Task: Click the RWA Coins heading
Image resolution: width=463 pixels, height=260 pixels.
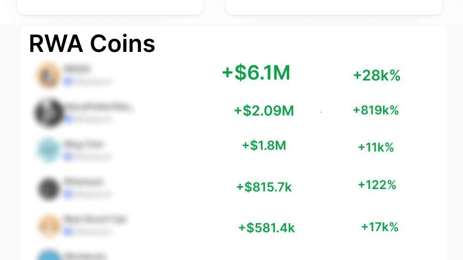Action: [x=92, y=44]
